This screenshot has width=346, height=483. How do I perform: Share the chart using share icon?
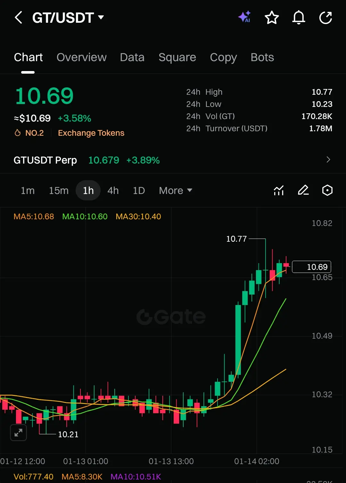(x=325, y=18)
